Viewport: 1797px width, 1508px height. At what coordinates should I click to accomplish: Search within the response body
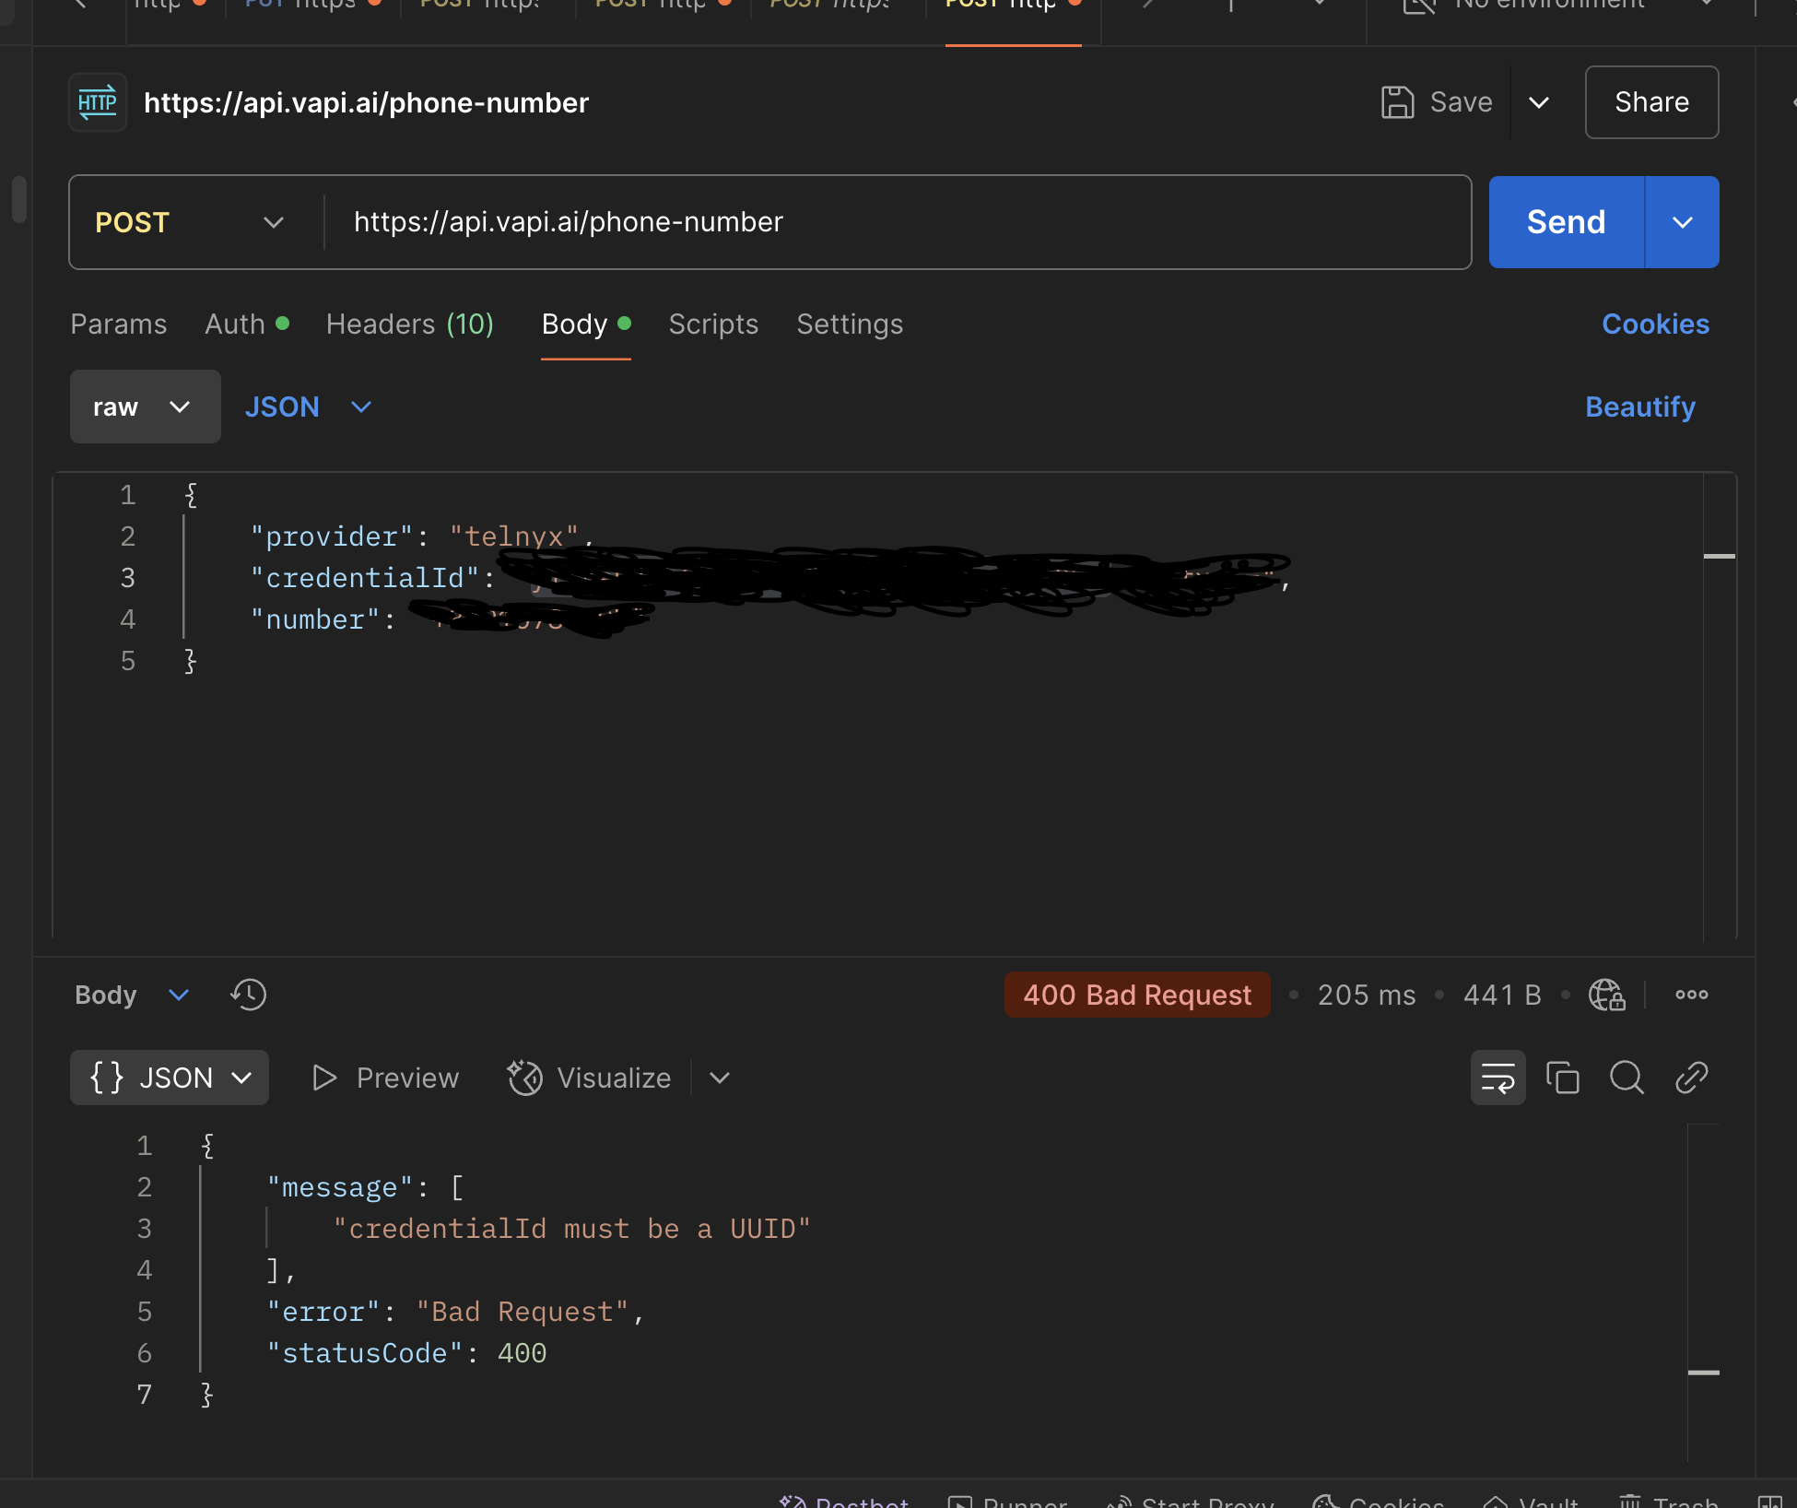click(x=1627, y=1078)
